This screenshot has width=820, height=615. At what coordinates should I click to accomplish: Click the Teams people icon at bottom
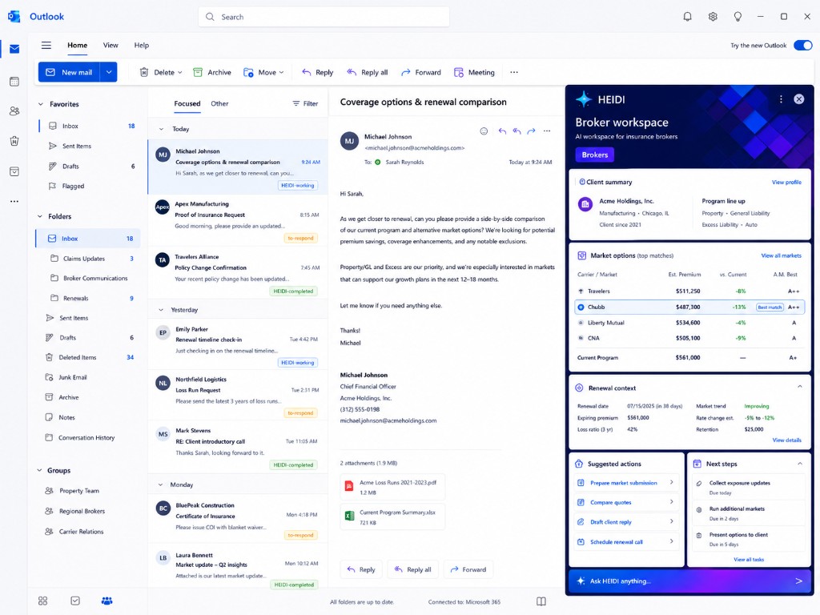click(107, 601)
